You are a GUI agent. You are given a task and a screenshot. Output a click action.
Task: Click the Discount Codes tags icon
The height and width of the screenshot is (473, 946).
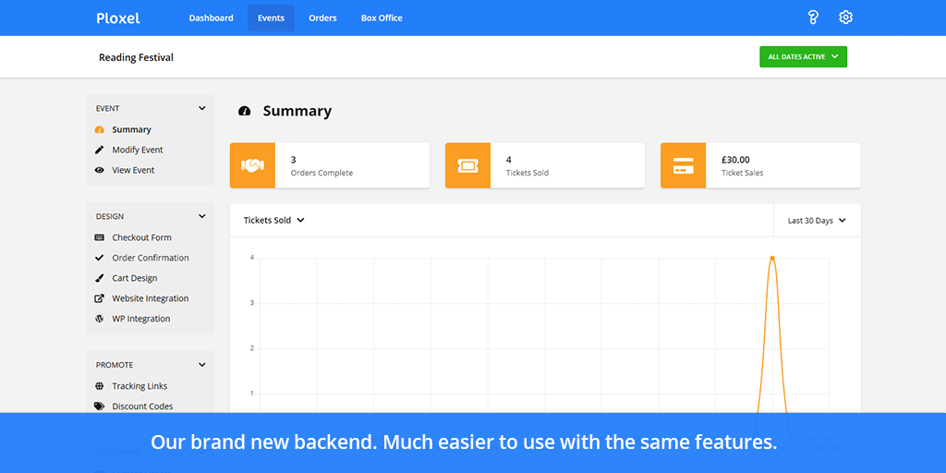(100, 406)
